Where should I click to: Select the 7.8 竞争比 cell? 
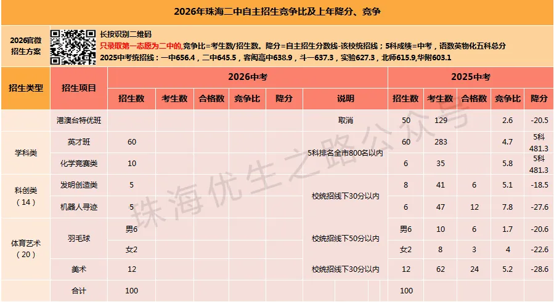(x=507, y=207)
